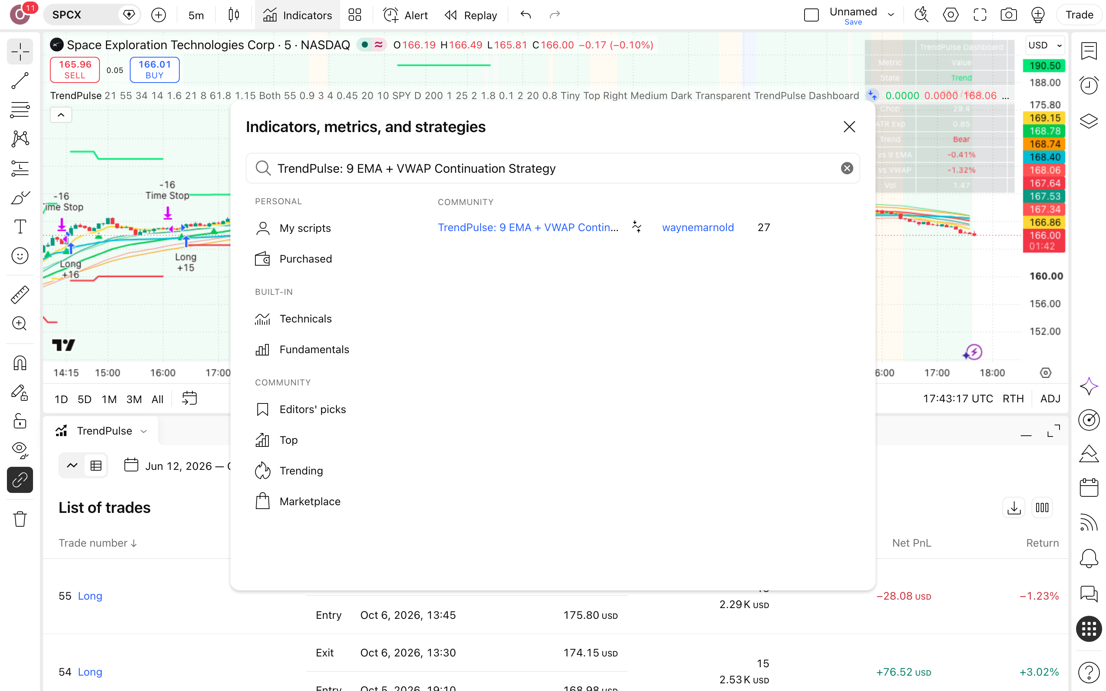Download the list of trades
Screen dimensions: 1106x691
pos(1014,508)
